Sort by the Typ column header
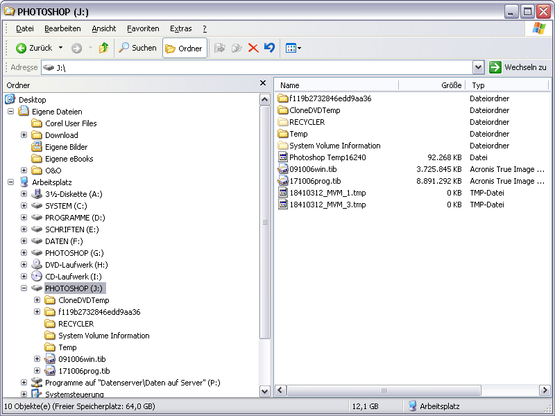The width and height of the screenshot is (555, 416). (507, 85)
